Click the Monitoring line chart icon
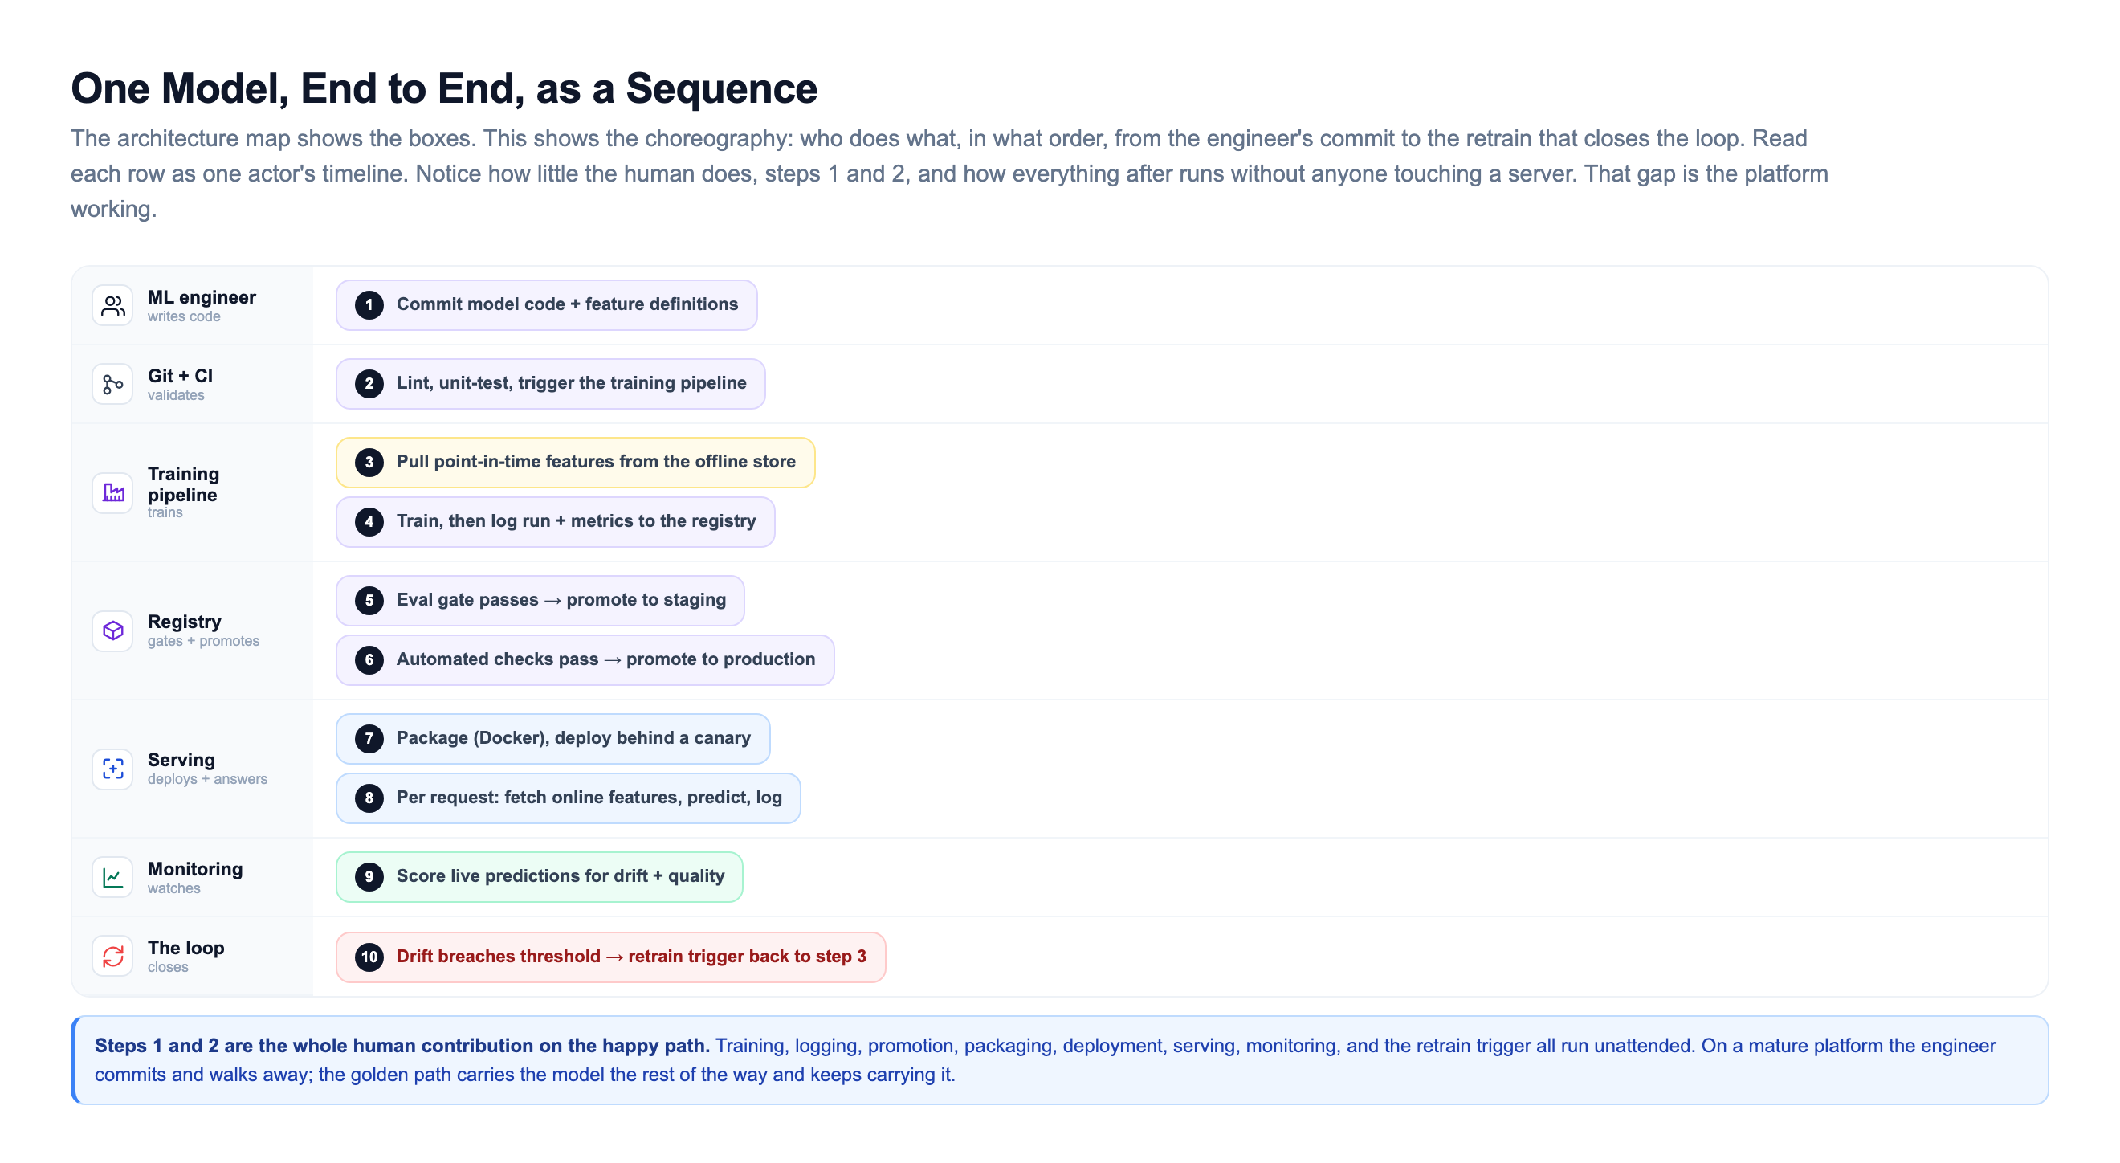2120x1163 pixels. pyautogui.click(x=112, y=877)
